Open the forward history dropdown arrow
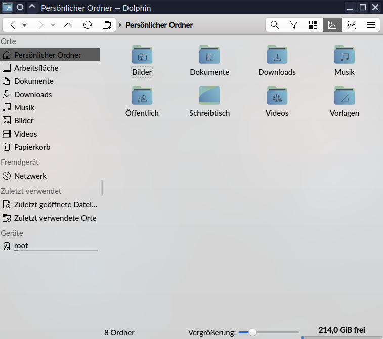 (x=53, y=25)
